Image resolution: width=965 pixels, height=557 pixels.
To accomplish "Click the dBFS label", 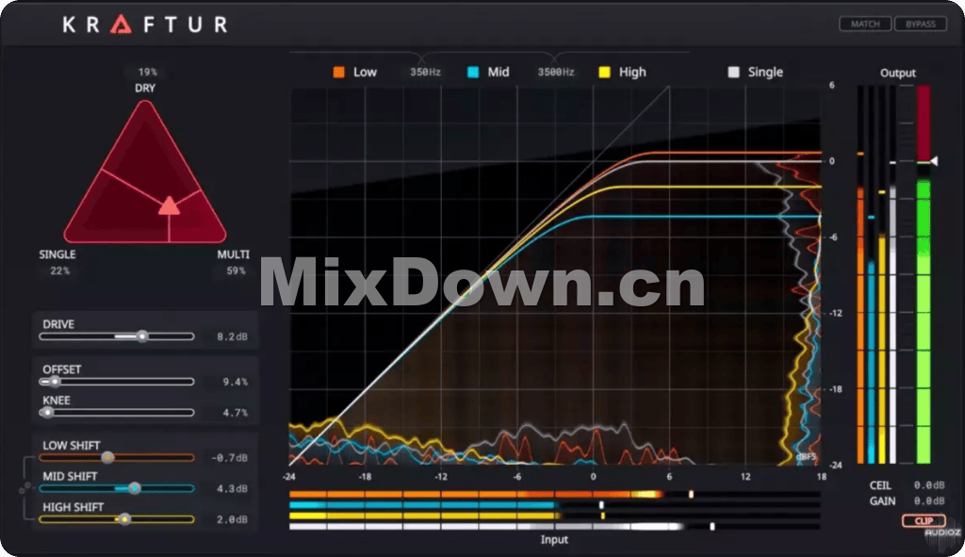I will (806, 457).
